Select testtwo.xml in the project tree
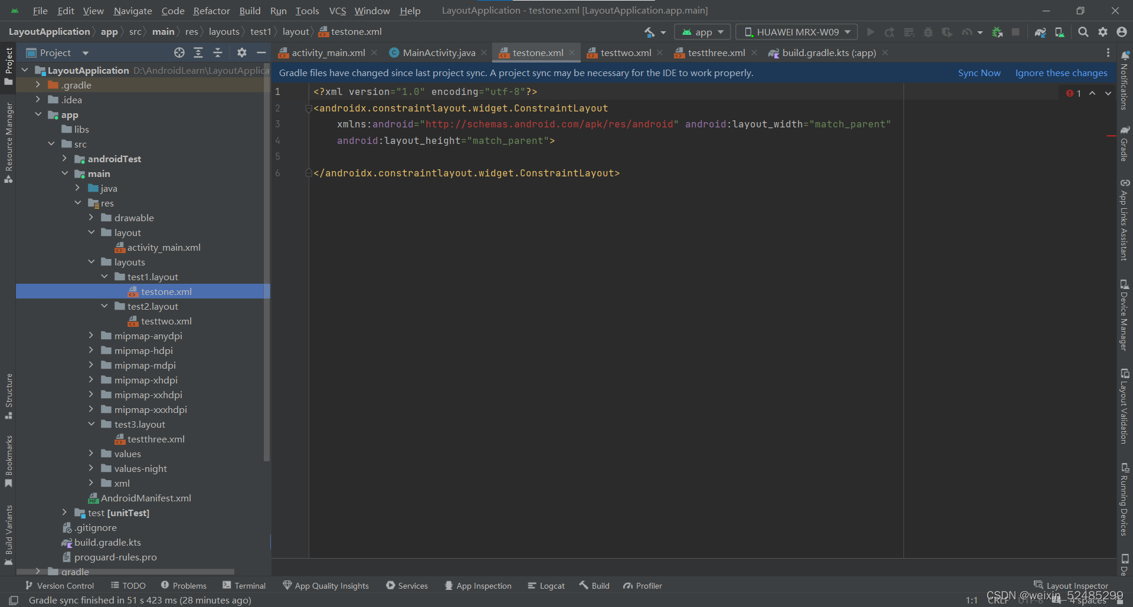1133x607 pixels. click(x=166, y=321)
